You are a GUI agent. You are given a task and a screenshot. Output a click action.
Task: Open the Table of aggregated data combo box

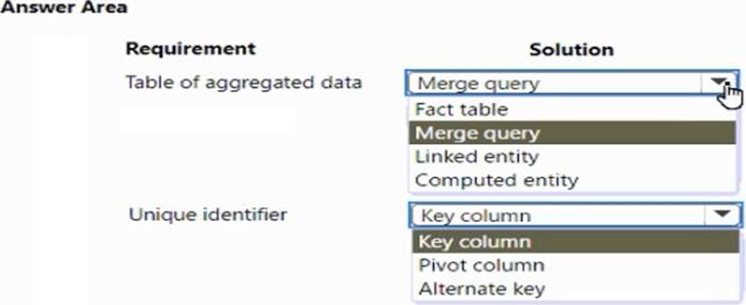tap(573, 83)
